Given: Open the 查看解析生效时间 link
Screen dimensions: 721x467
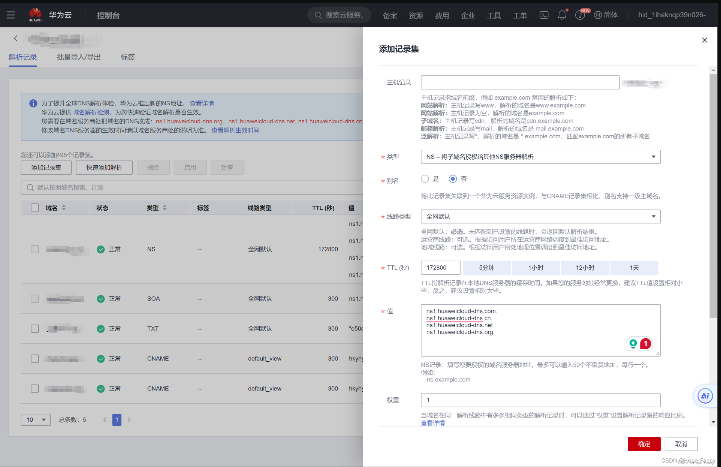Looking at the screenshot, I should coord(235,130).
